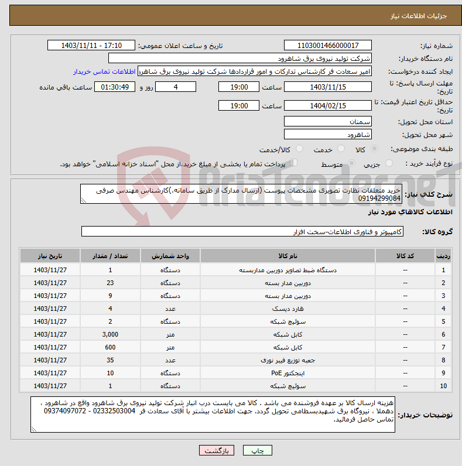Viewport: 462px width, 466px height.
Task: Click the گروه کالا field کامپیوتر و فناوری اطلاعات
Action: point(242,231)
